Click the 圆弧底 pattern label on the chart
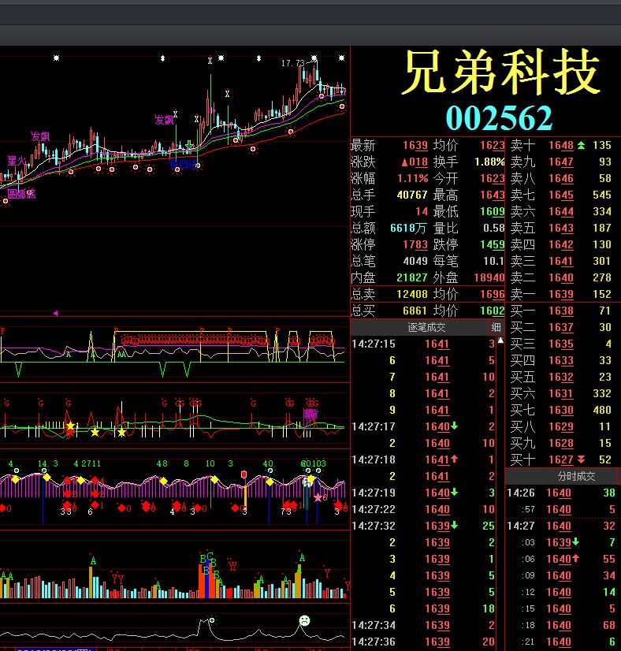The height and width of the screenshot is (651, 621). click(x=21, y=194)
